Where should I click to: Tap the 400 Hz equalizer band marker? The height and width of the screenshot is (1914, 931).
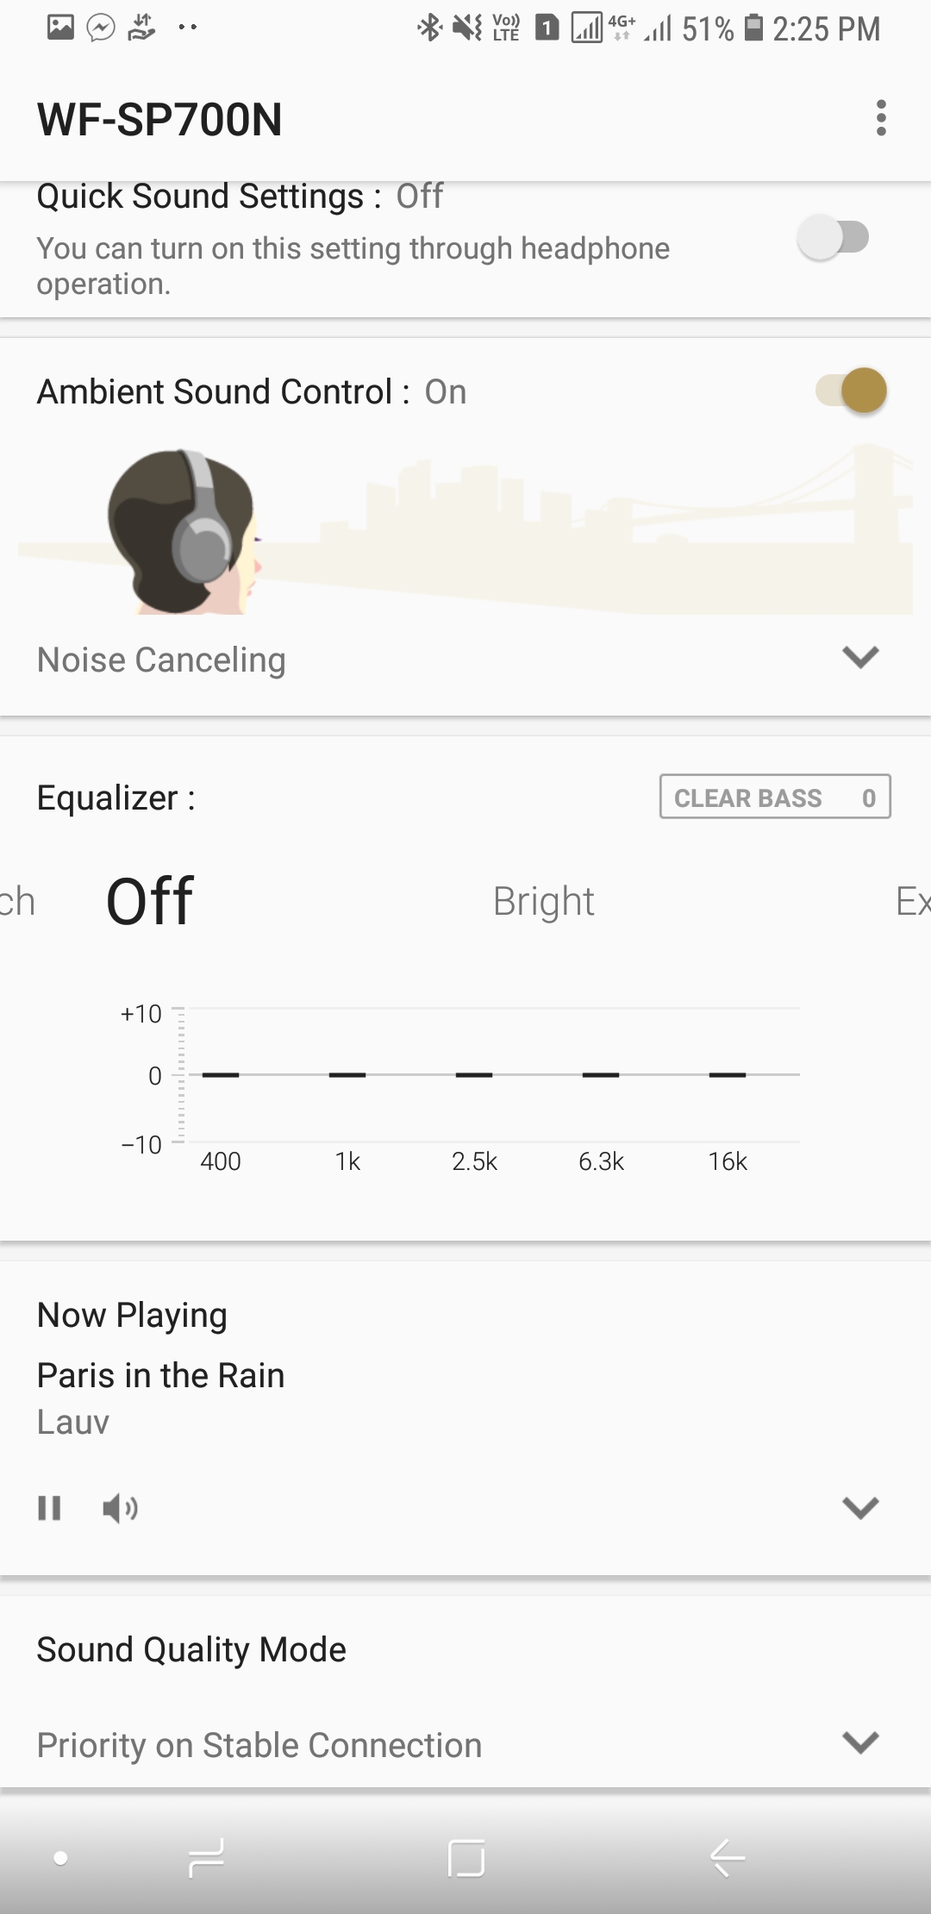[x=221, y=1075]
